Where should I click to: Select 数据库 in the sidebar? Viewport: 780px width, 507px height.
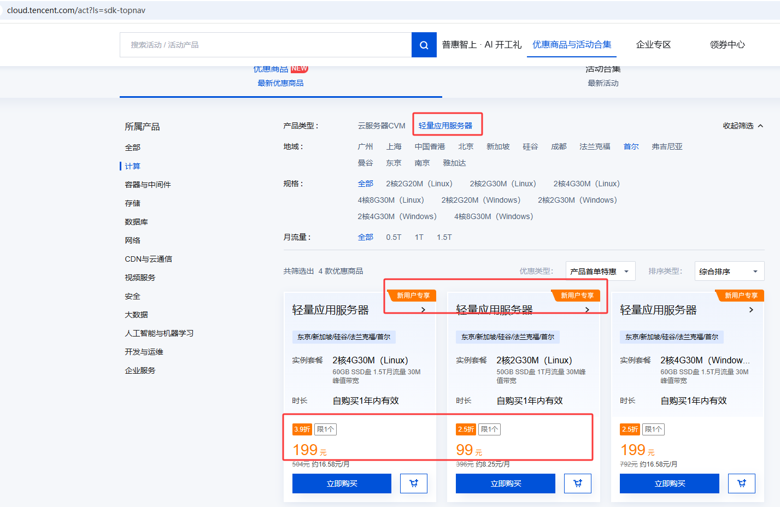point(137,222)
